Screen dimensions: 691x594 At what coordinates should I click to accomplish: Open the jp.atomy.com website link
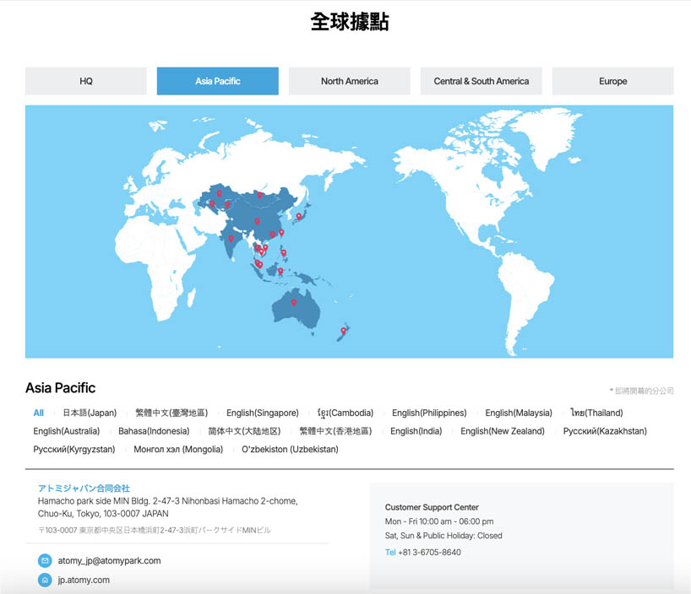[84, 580]
